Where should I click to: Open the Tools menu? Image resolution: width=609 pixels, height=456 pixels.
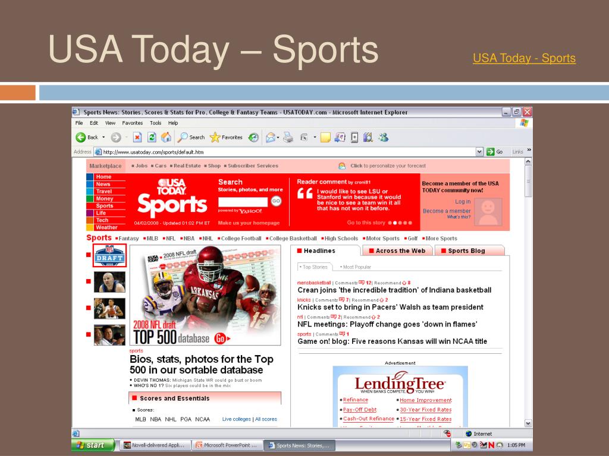click(x=155, y=123)
